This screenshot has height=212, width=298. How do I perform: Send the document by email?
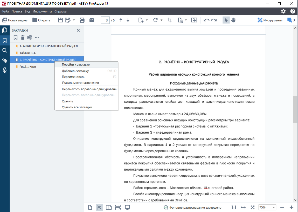pos(92,20)
